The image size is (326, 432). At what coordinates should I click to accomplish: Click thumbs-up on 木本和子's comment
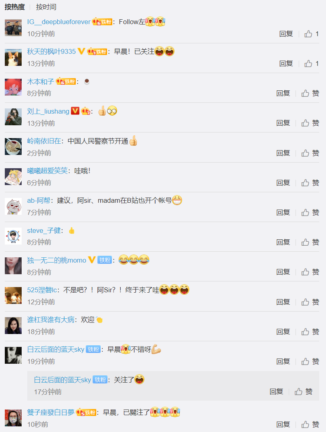pyautogui.click(x=310, y=94)
